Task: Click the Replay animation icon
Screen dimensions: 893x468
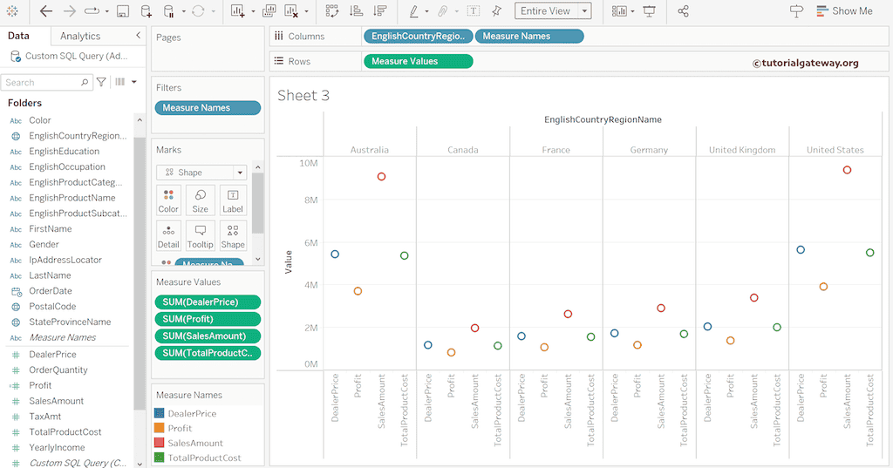Action: 92,10
